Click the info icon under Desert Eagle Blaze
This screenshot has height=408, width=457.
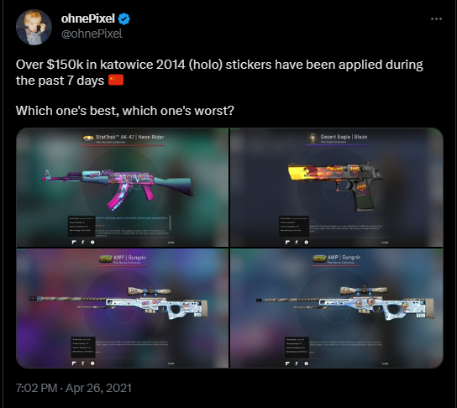coord(306,243)
